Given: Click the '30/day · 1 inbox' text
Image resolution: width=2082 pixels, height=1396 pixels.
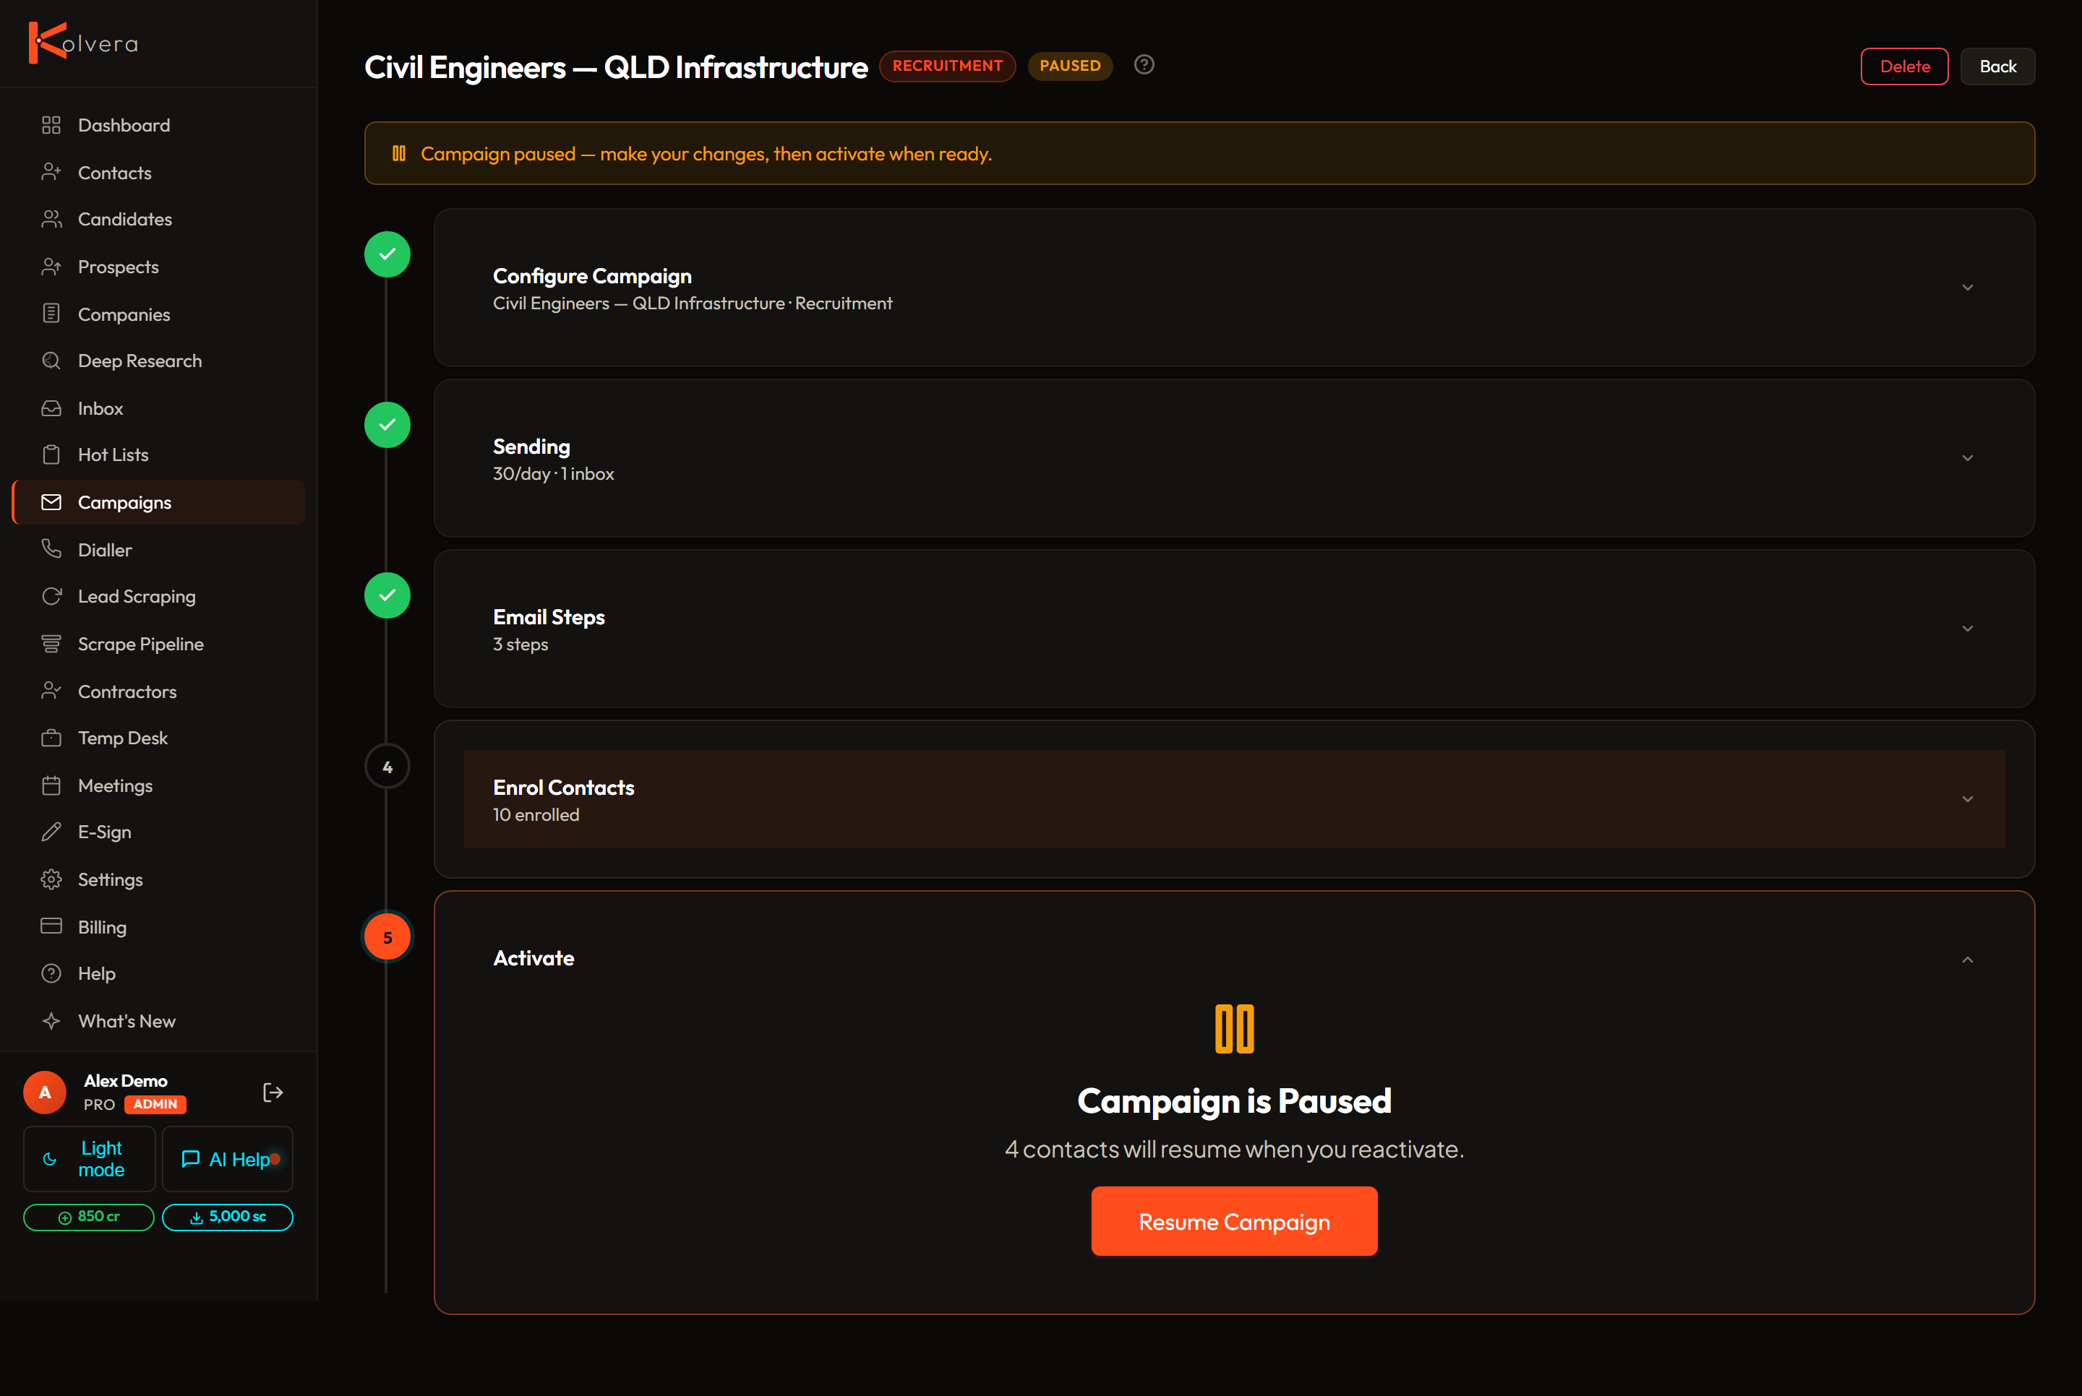Looking at the screenshot, I should 554,474.
